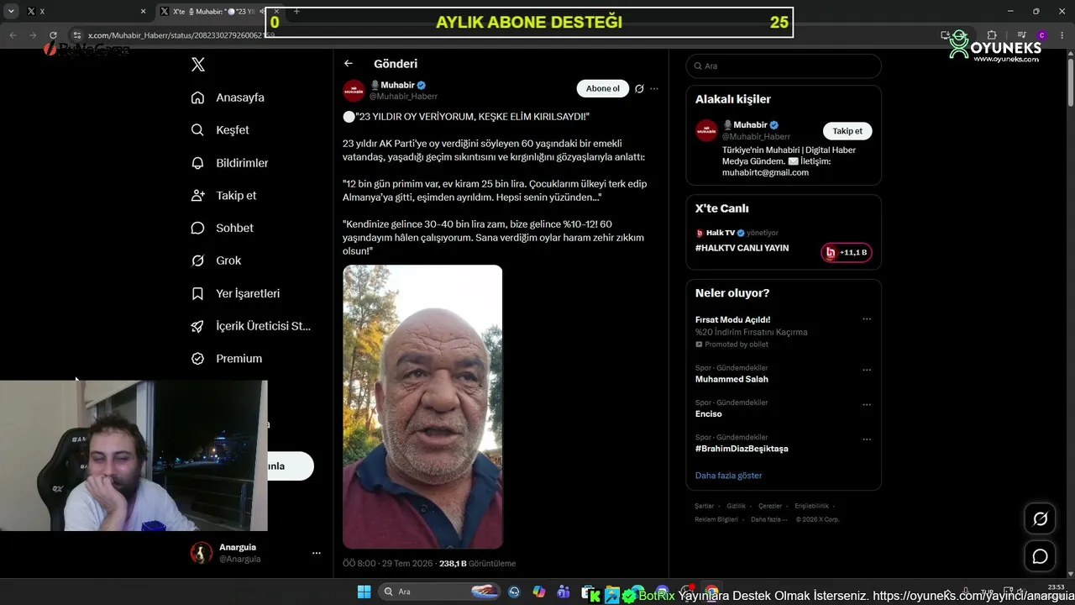The width and height of the screenshot is (1075, 605).
Task: Click the X logo in the sidebar
Action: (x=198, y=65)
